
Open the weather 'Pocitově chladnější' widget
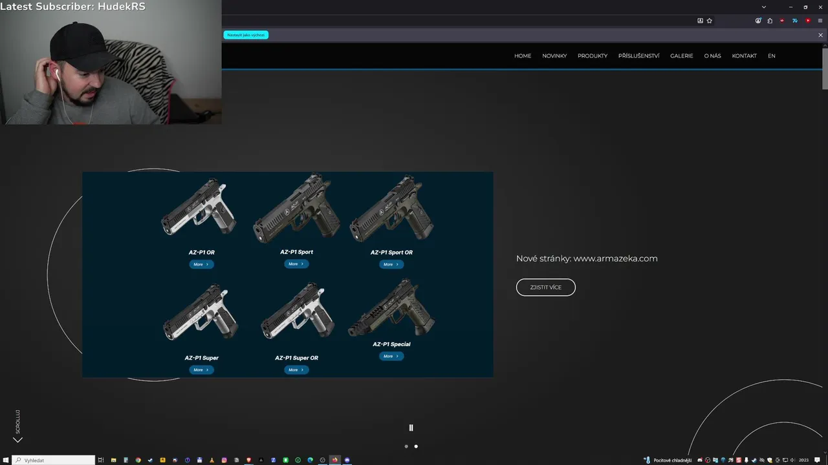tap(668, 460)
